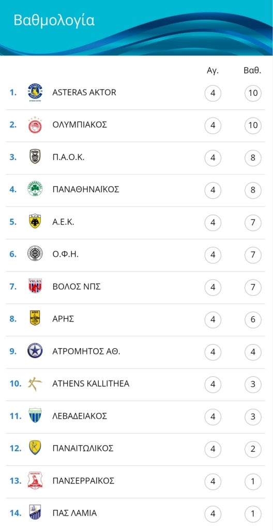Click the Ο.Φ.Η. circular black logo
The width and height of the screenshot is (273, 530).
[x=35, y=254]
